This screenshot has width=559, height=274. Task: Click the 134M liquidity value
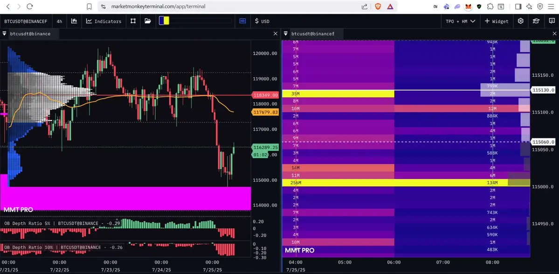(x=492, y=182)
